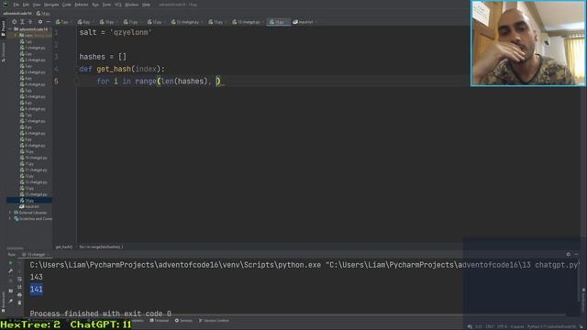Rerun with green play icon in Run panel
587x330 pixels.
(x=10, y=263)
